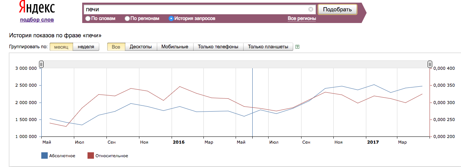
Task: Switch to the Десктопы tab
Action: tap(141, 47)
